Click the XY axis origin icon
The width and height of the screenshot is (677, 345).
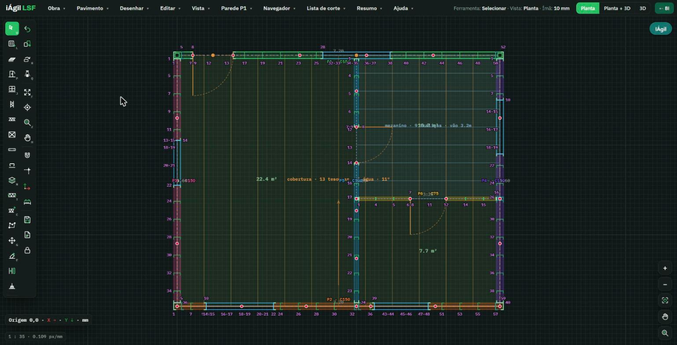[27, 187]
